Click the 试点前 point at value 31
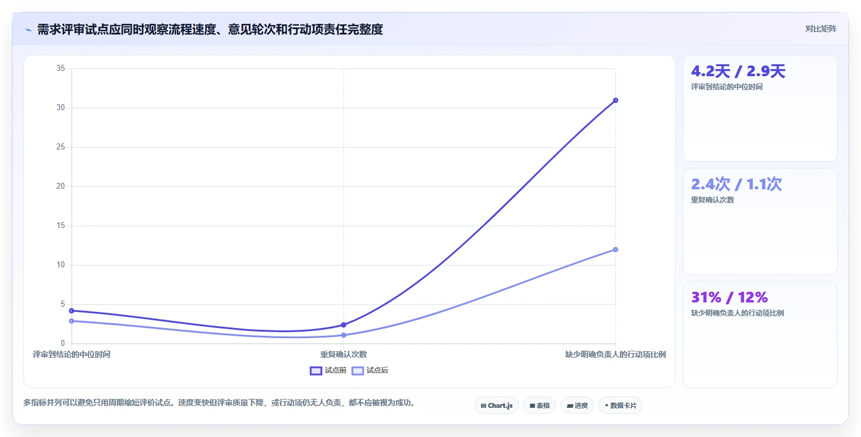861x437 pixels. tap(615, 100)
